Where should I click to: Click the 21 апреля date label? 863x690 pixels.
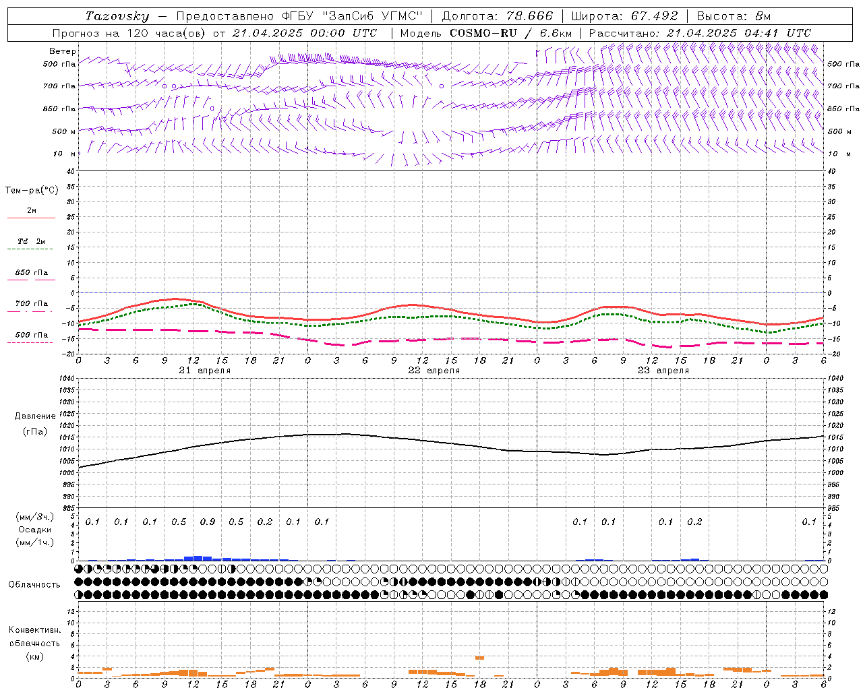tap(205, 371)
